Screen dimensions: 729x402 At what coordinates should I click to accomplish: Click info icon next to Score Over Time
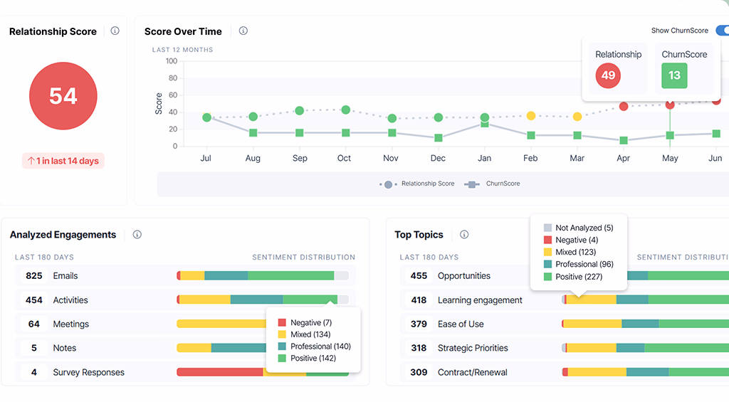pyautogui.click(x=243, y=31)
